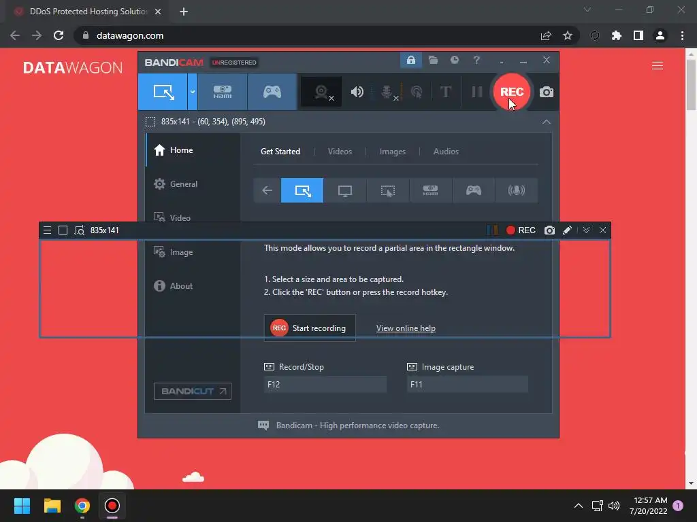Open the DataWagon site hamburger menu
The image size is (697, 522).
click(x=657, y=66)
